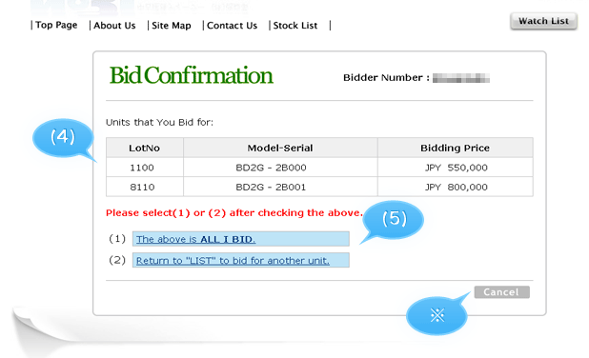The height and width of the screenshot is (358, 589).
Task: Click the red "Please select(1) or (2)" notice
Action: 234,212
